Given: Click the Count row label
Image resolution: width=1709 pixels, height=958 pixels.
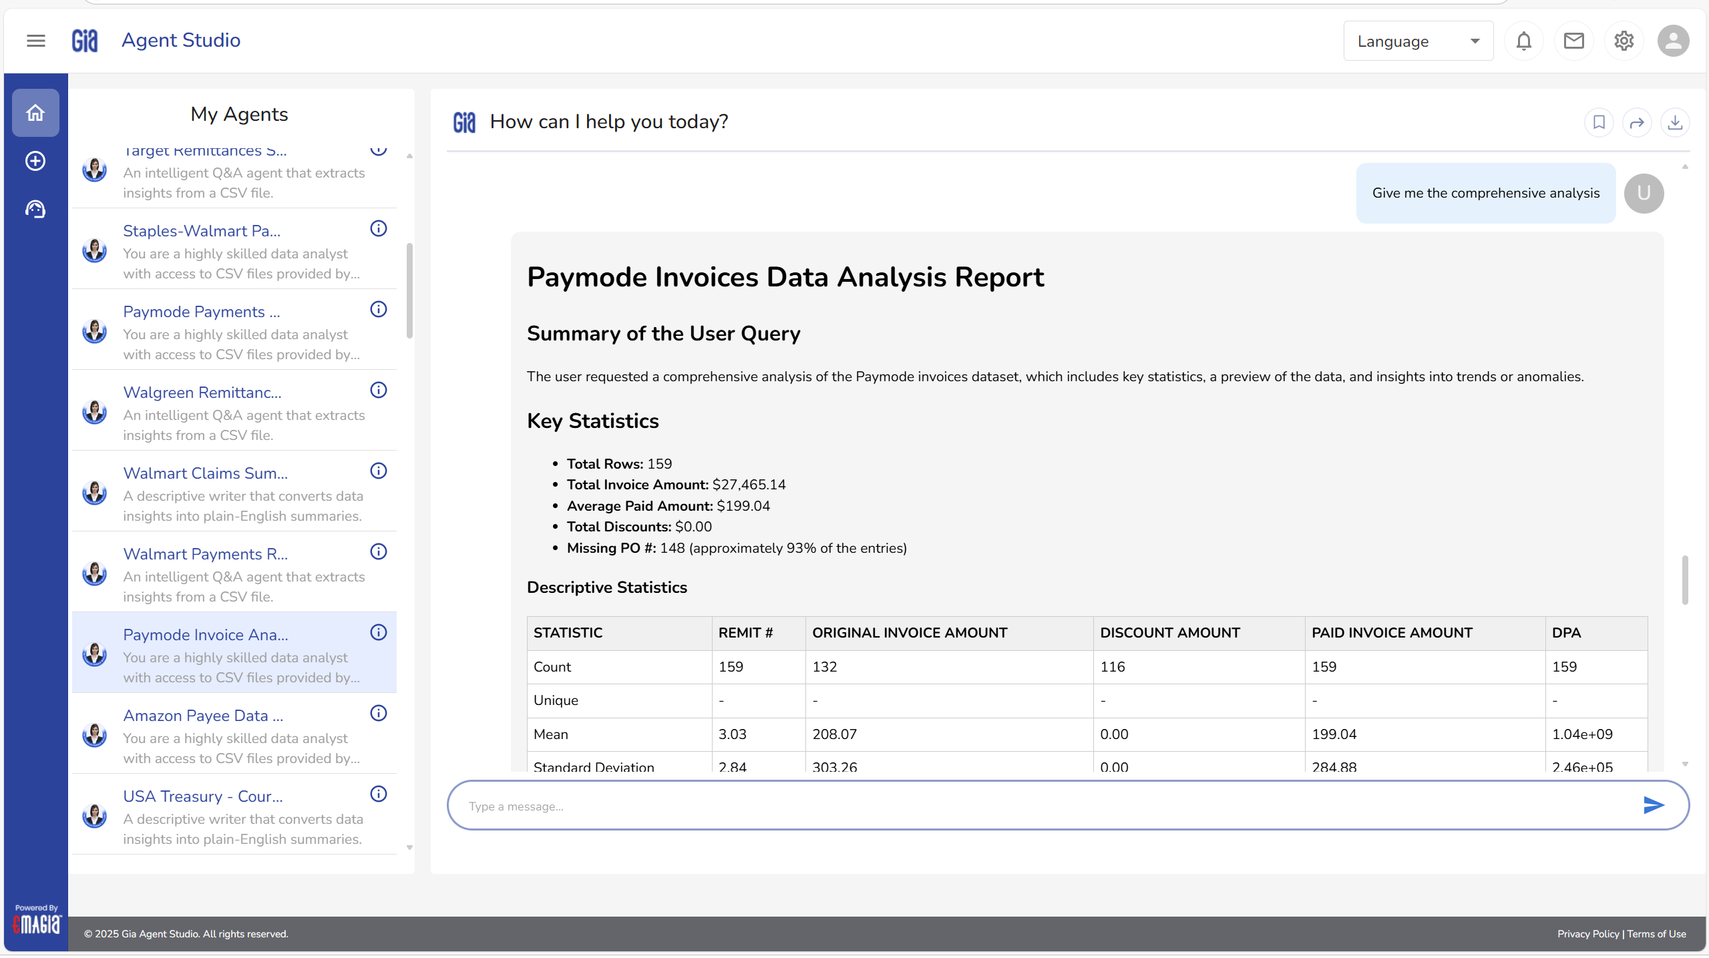Looking at the screenshot, I should coord(552,667).
